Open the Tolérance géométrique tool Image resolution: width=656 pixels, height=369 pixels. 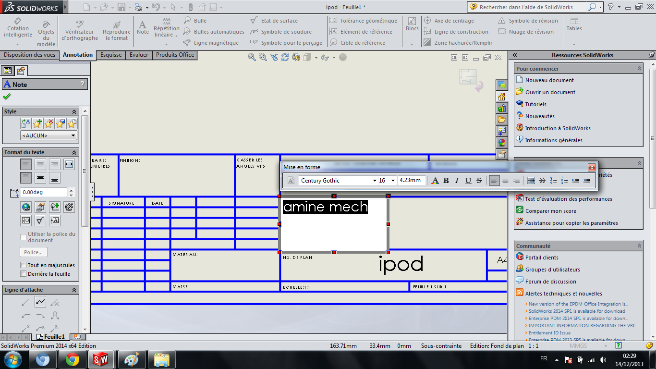coord(364,20)
